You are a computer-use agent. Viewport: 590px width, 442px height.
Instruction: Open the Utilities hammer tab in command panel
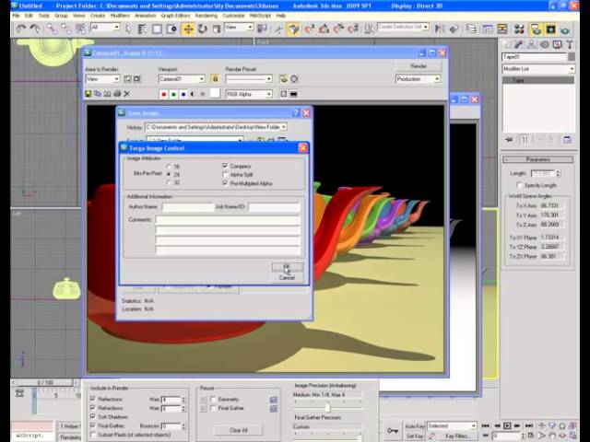(x=570, y=44)
